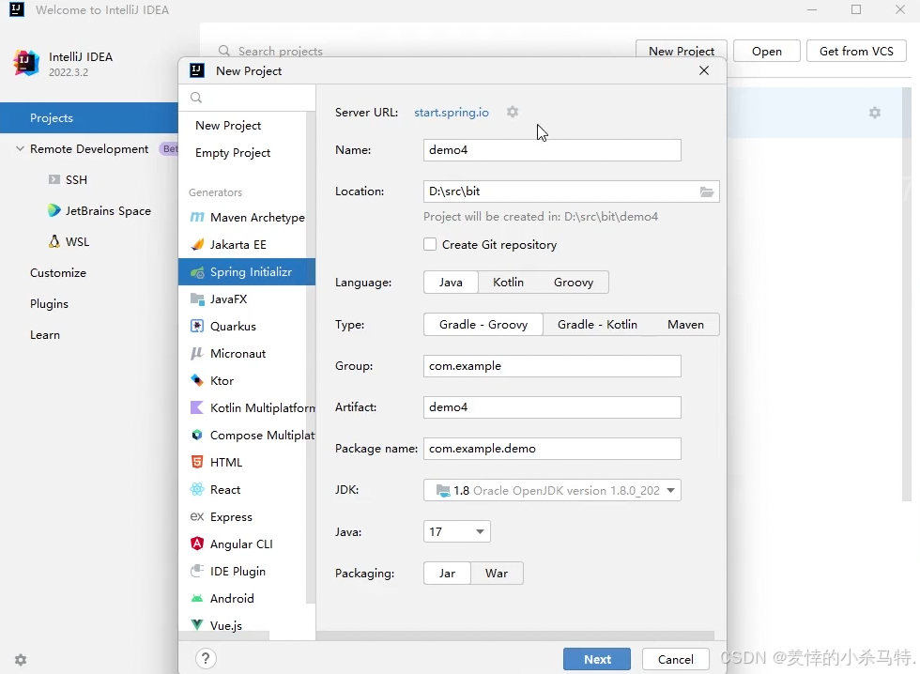The image size is (920, 674).
Task: Click the generator list horizontal scrollbar
Action: 224,636
